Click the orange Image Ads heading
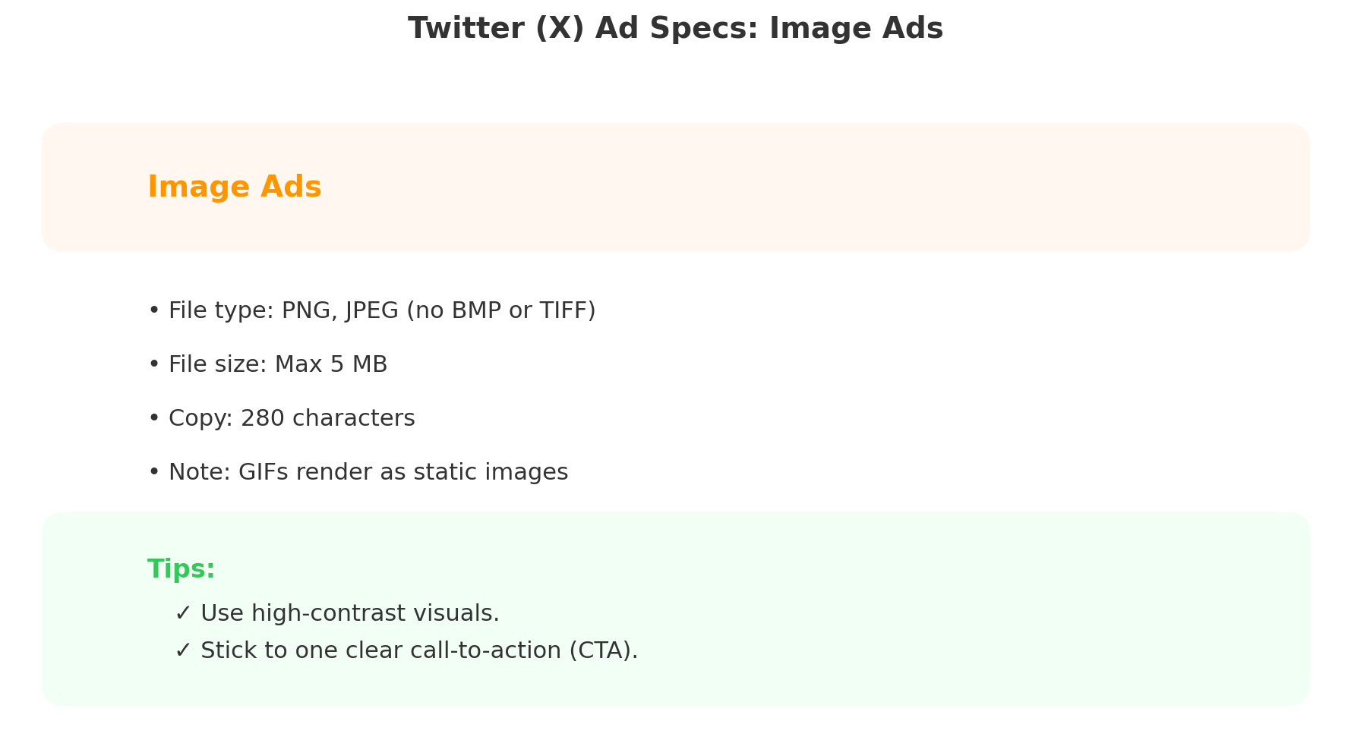This screenshot has width=1351, height=743. coord(234,187)
